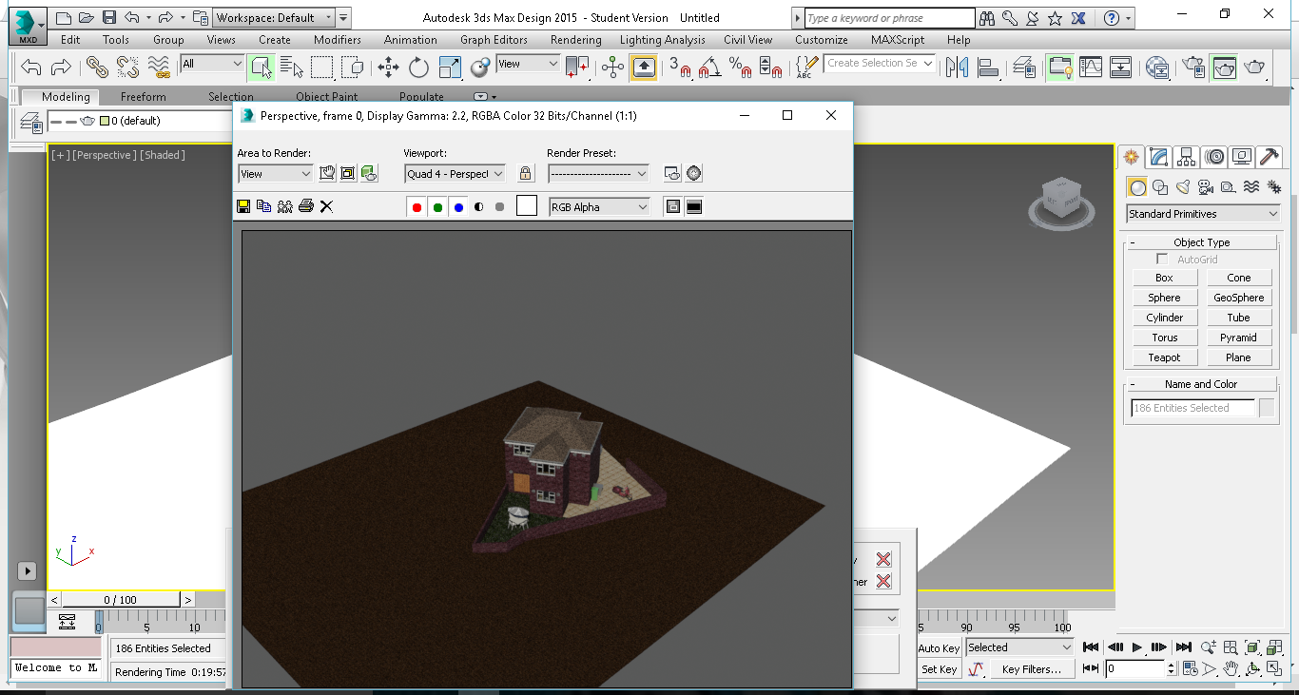Pick the Select and Scale tool
The image size is (1299, 695).
pos(450,67)
